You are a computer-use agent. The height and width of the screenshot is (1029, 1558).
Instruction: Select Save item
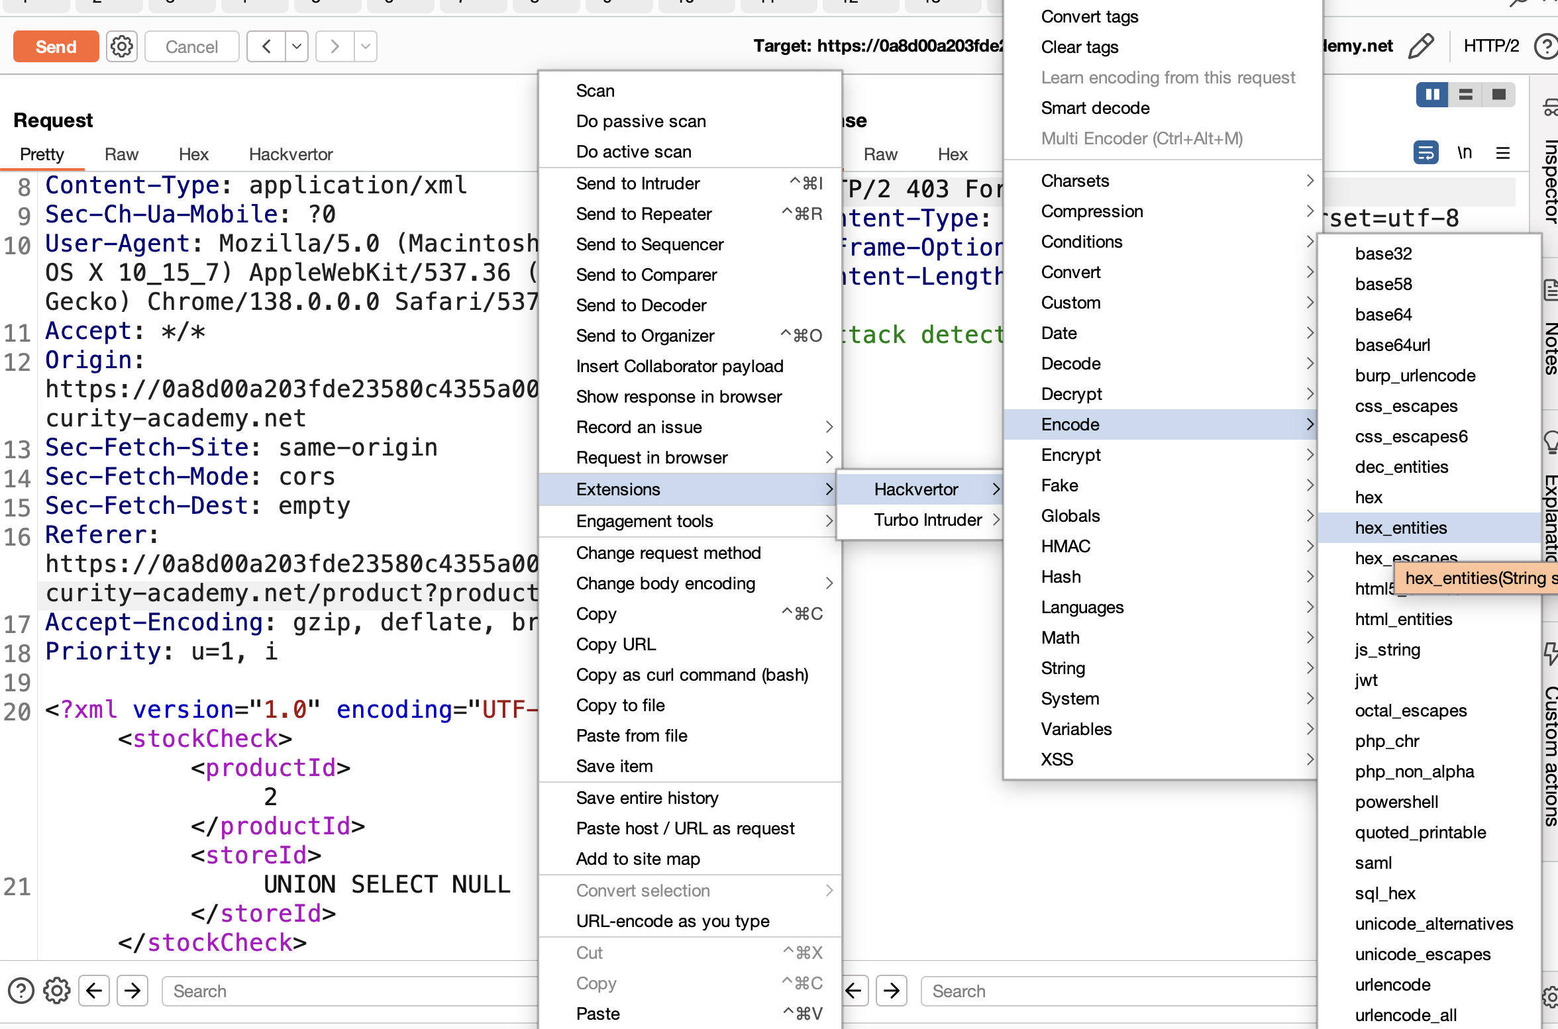(690, 766)
